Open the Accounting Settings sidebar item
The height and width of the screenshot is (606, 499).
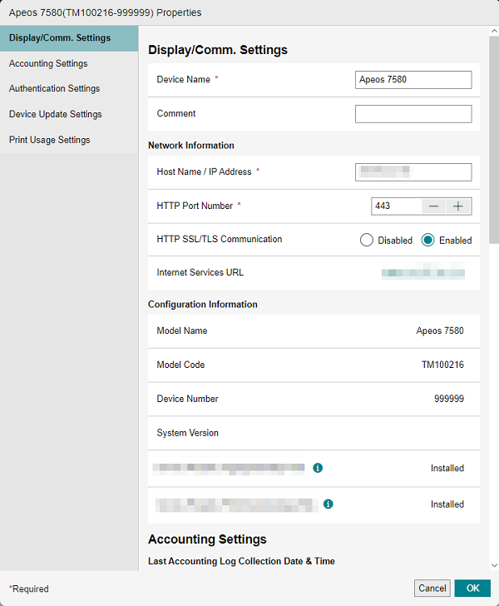click(69, 64)
